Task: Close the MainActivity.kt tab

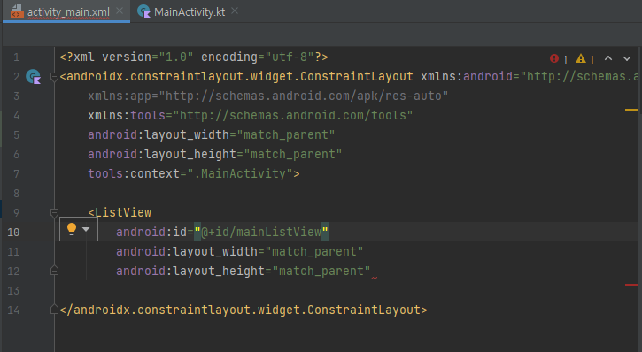Action: tap(235, 11)
